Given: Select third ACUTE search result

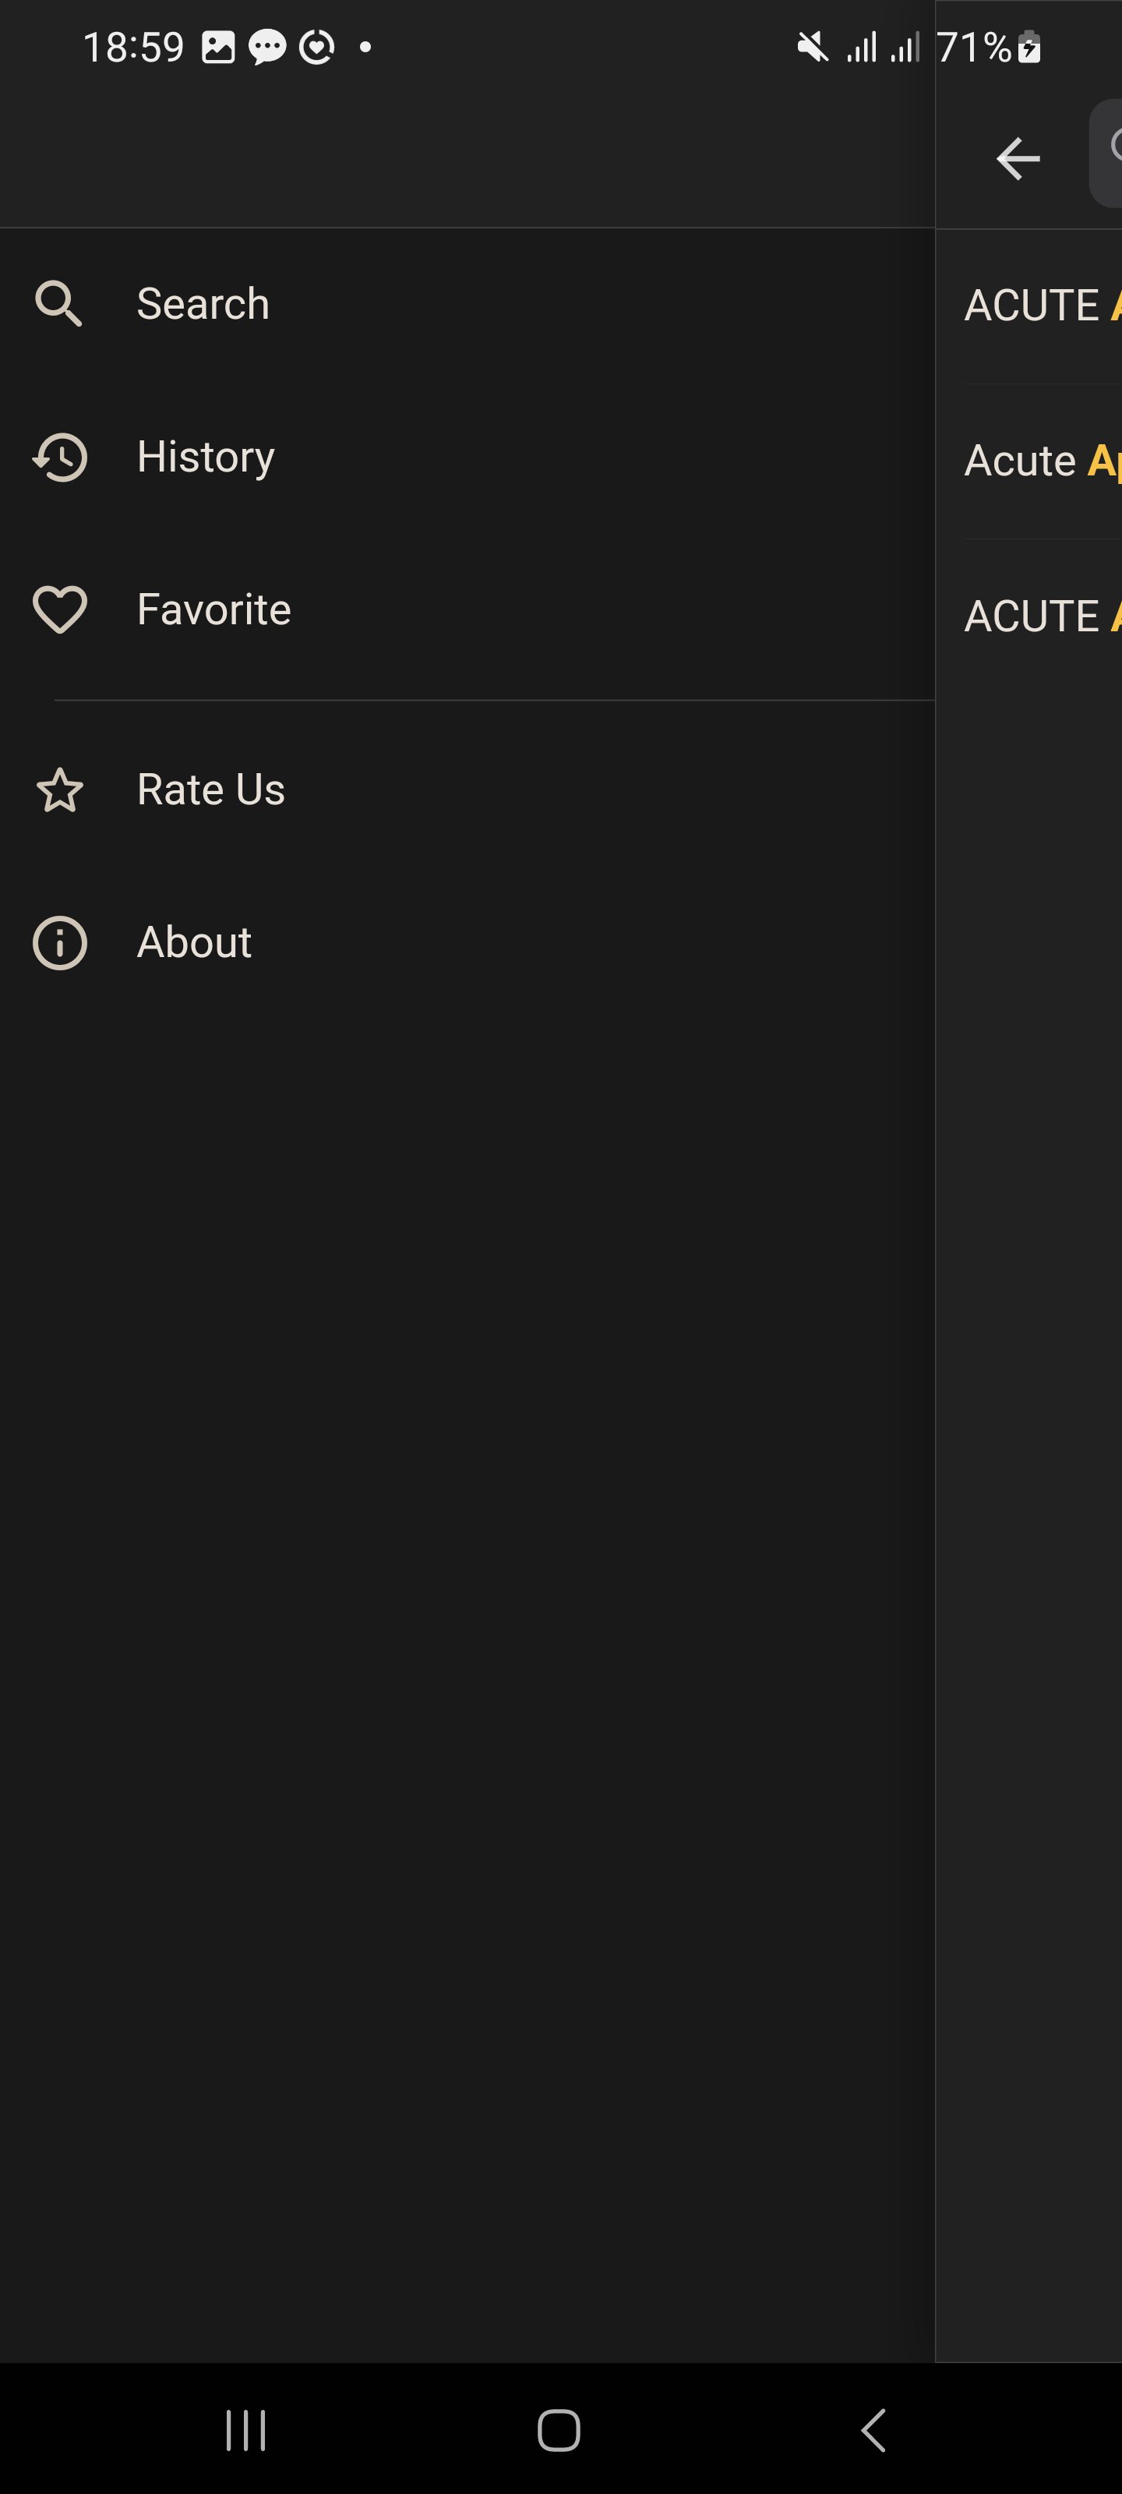Looking at the screenshot, I should click(x=1042, y=616).
